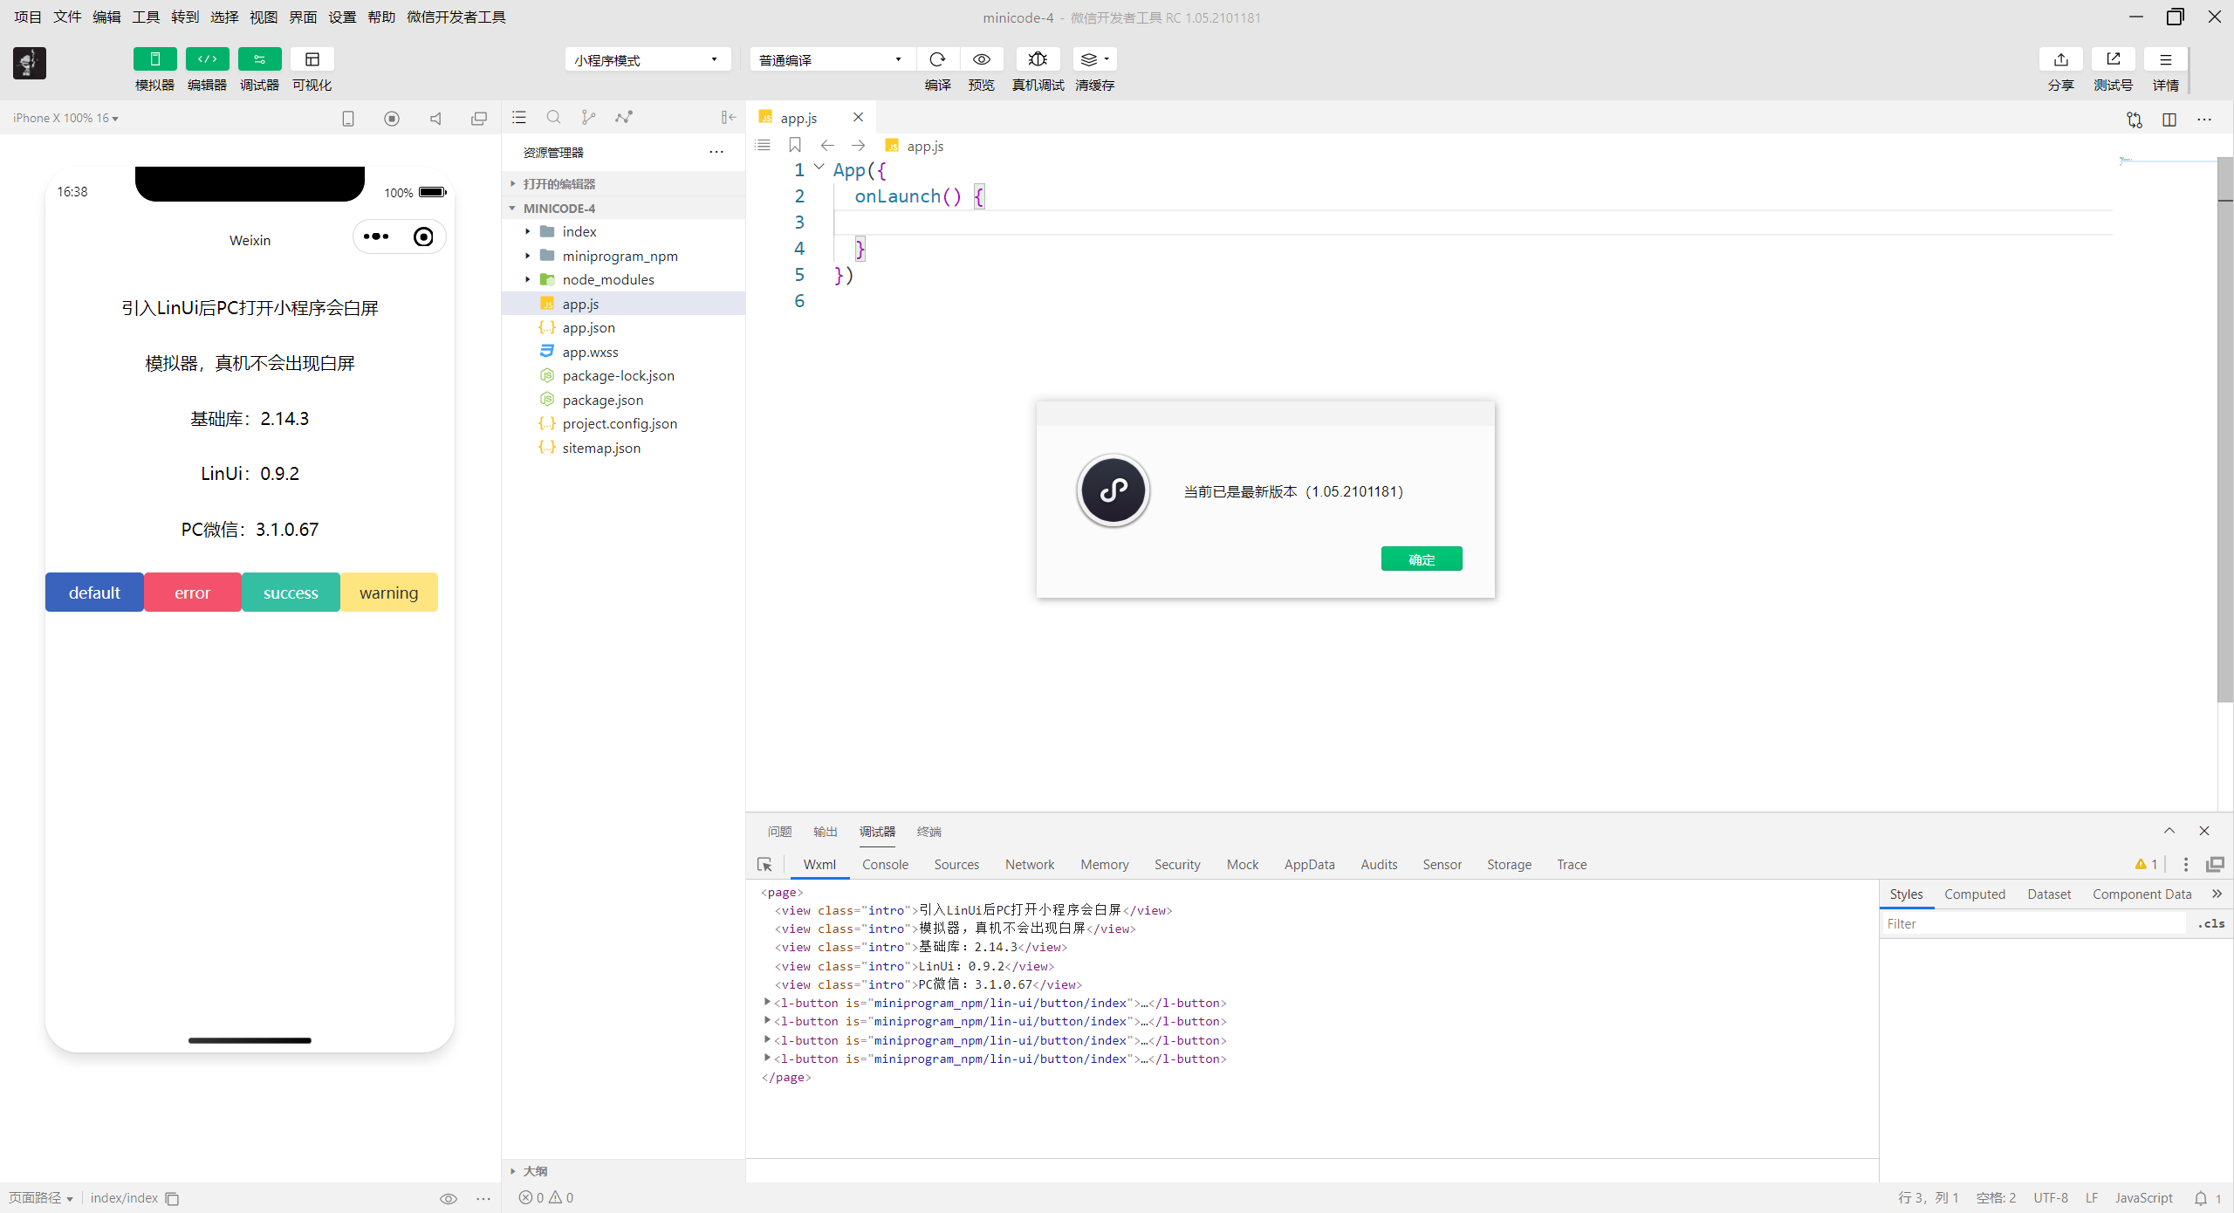Enable element inspect mode in debugger
Screen dimensions: 2234x1213
(x=764, y=865)
